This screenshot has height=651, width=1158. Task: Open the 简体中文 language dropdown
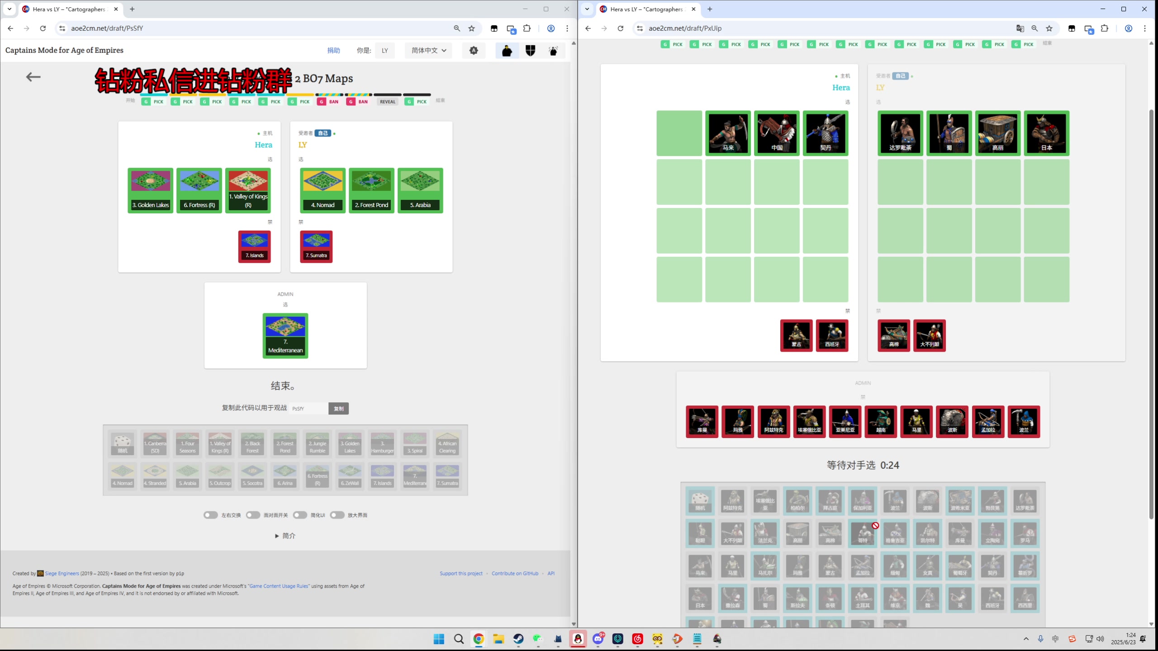[428, 50]
